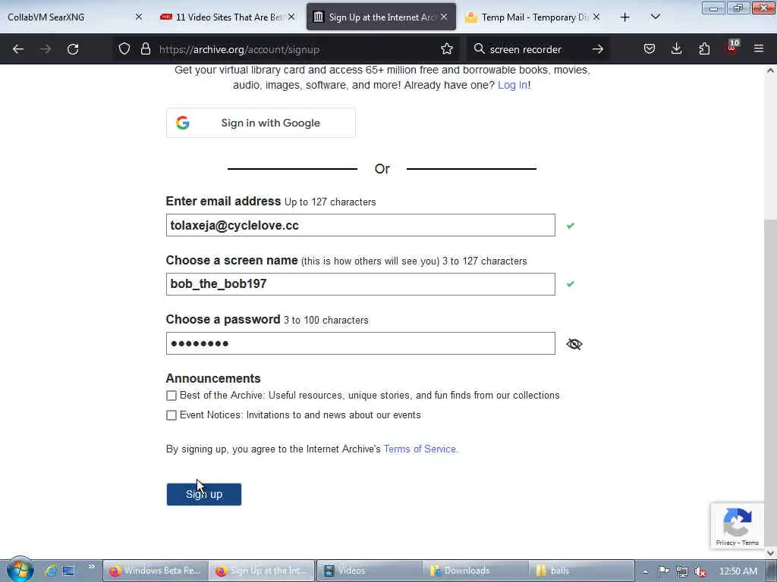Click the reCAPTCHA badge
The height and width of the screenshot is (582, 777).
coord(737,526)
